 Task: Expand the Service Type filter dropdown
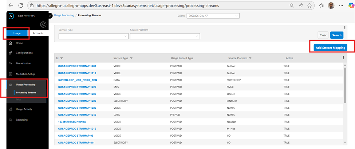pos(94,36)
